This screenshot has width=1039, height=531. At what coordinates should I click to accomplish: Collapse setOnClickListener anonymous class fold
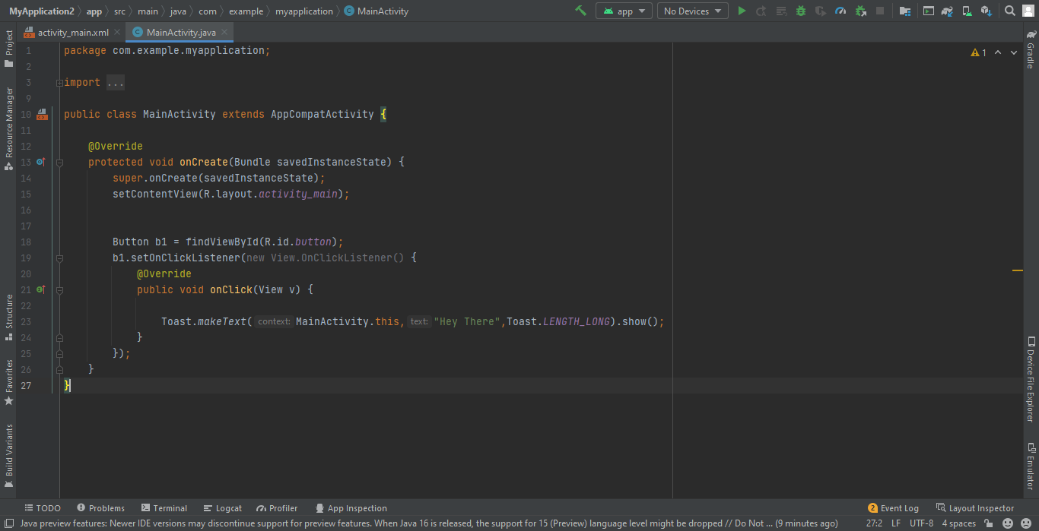point(59,258)
